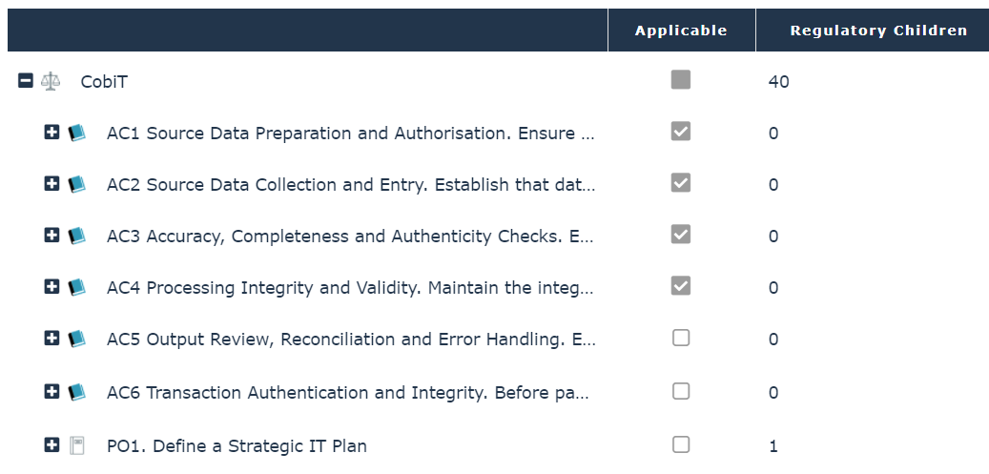Click the book icon for AC3 row
This screenshot has height=474, width=989.
[77, 236]
